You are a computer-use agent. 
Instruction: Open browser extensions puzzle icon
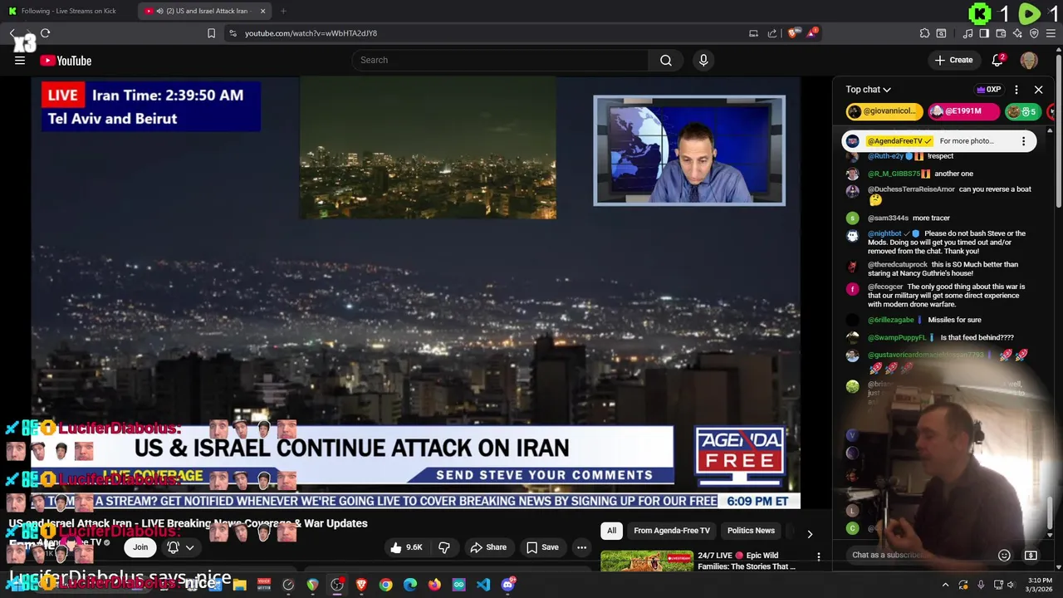[924, 33]
